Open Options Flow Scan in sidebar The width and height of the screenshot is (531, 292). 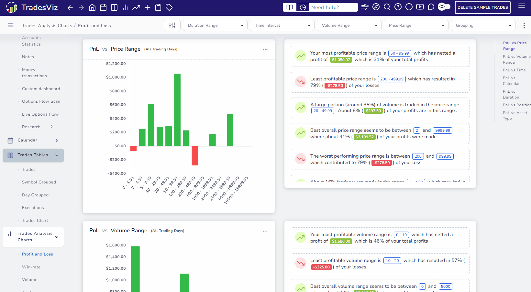pos(41,101)
